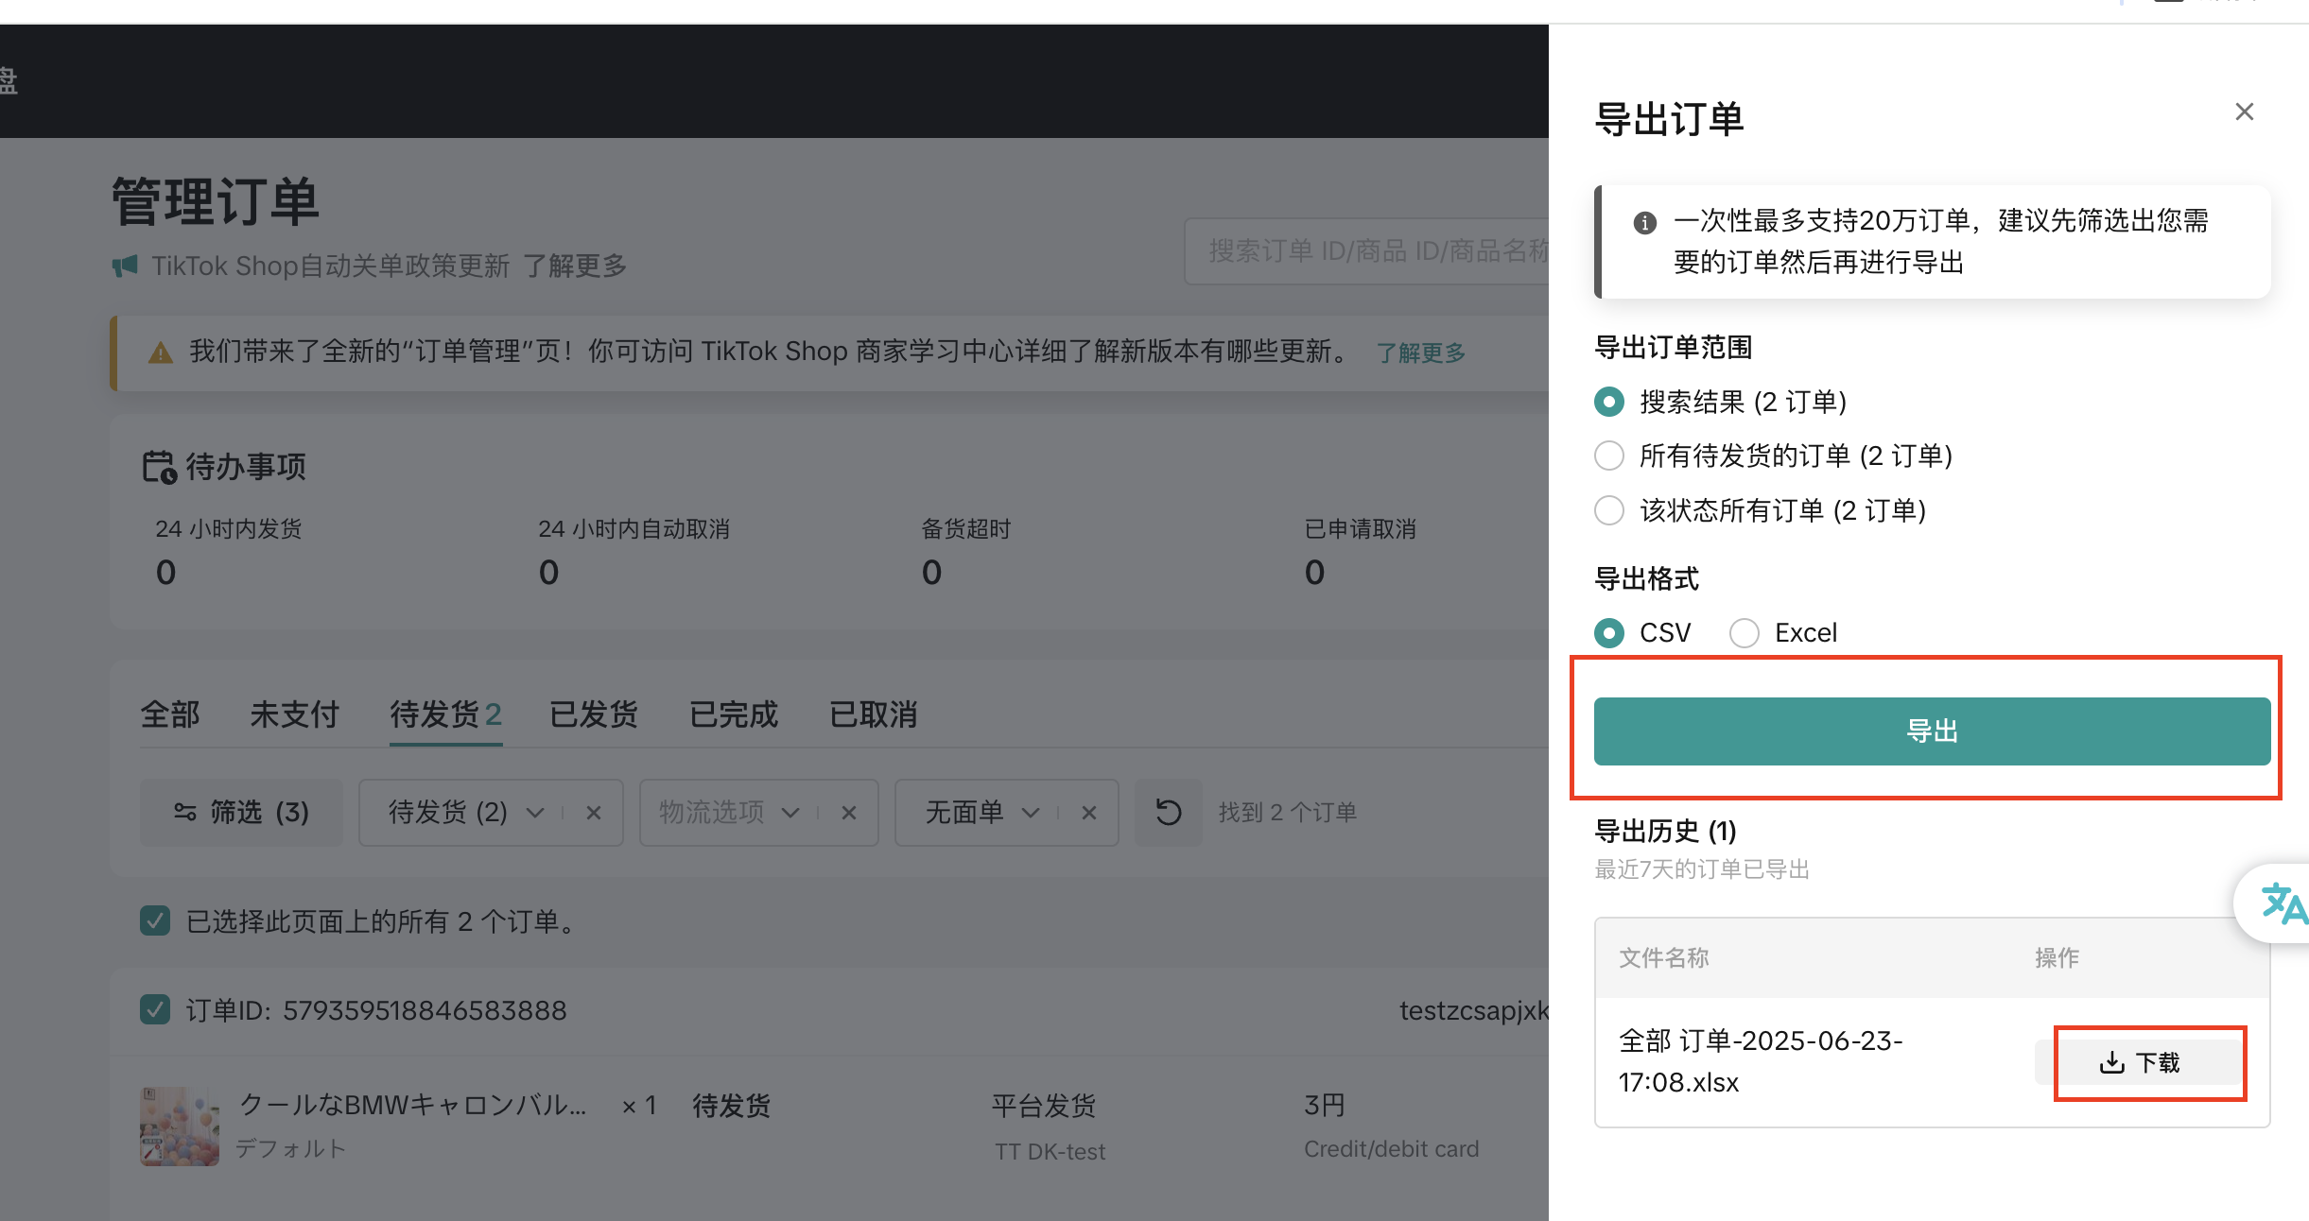Clear the 无面单 filter with its X
The width and height of the screenshot is (2309, 1221).
pyautogui.click(x=1089, y=813)
